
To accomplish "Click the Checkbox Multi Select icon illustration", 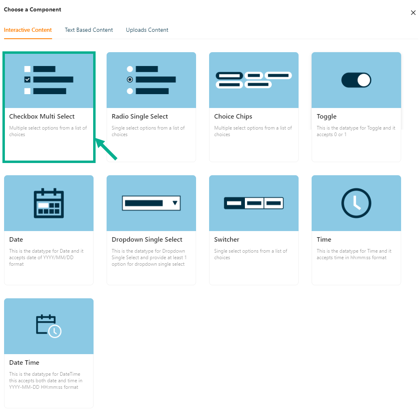I will [x=49, y=80].
